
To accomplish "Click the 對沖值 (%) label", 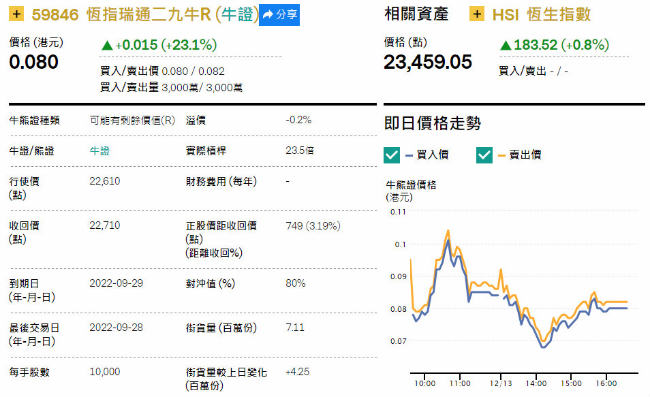I will [211, 284].
